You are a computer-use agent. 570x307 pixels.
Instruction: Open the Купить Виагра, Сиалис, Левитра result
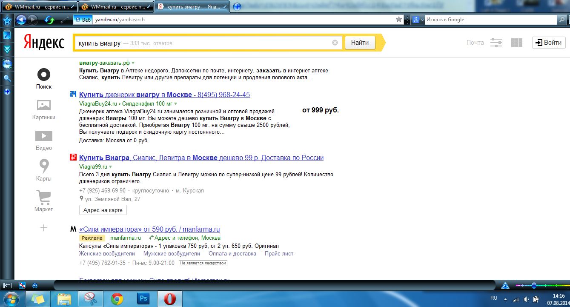(201, 158)
